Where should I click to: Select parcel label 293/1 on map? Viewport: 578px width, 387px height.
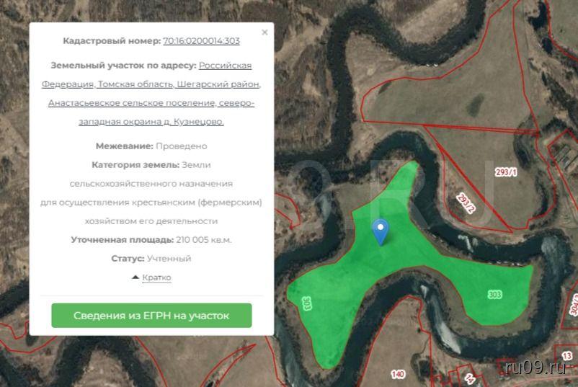[x=506, y=172]
